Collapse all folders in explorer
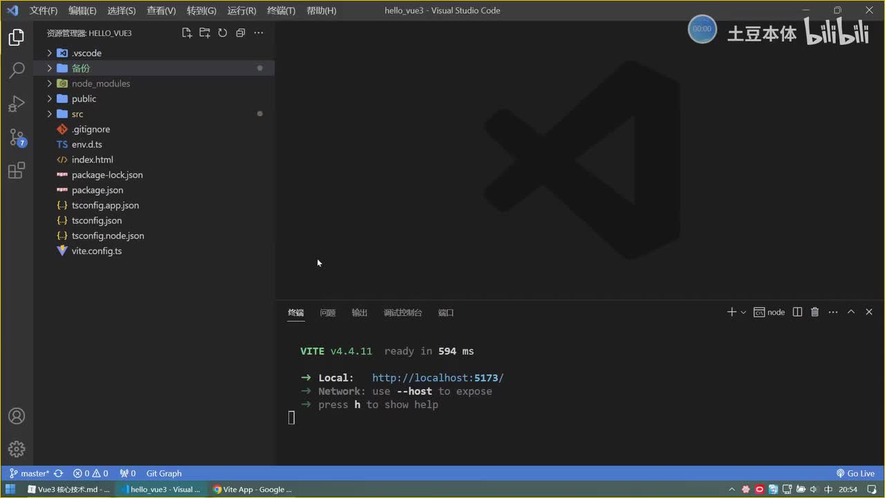 coord(241,33)
